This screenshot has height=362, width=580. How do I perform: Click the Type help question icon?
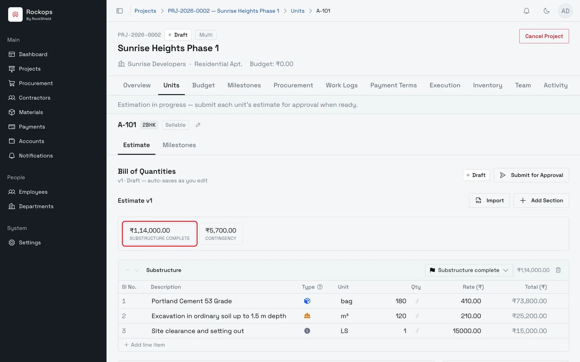[320, 287]
